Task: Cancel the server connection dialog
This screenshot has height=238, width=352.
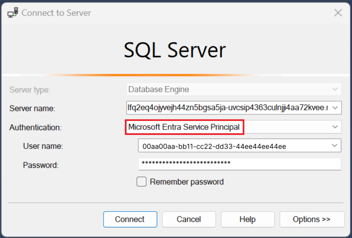Action: (189, 219)
